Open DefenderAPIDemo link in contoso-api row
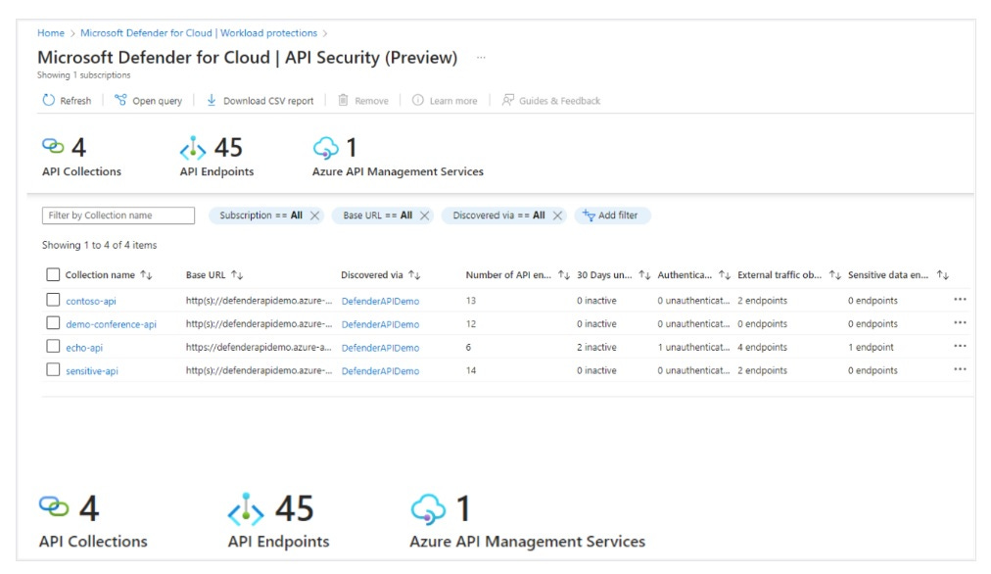991x574 pixels. tap(381, 301)
